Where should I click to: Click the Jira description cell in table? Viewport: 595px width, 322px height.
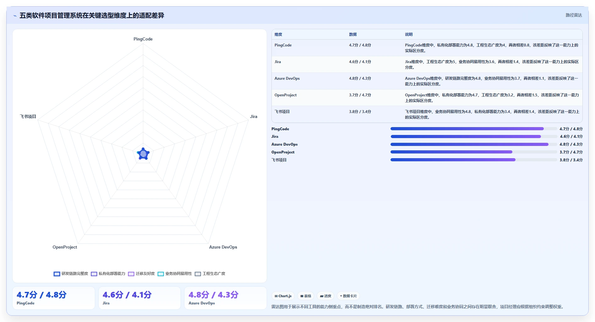(x=492, y=65)
